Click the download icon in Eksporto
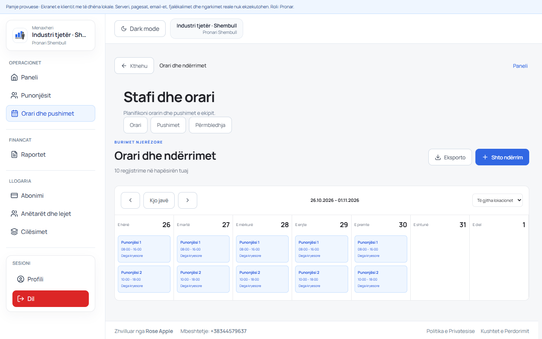 [x=438, y=157]
